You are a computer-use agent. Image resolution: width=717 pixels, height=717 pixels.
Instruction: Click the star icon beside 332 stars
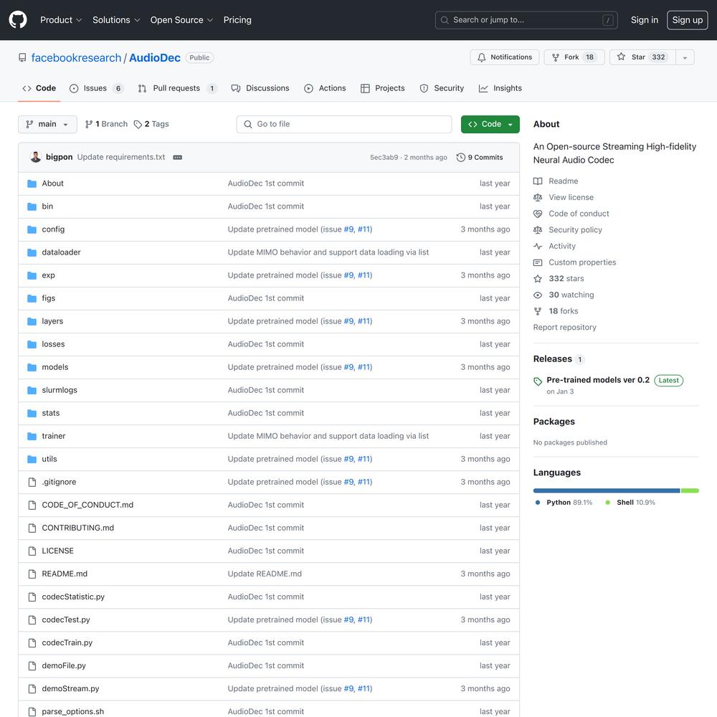538,278
